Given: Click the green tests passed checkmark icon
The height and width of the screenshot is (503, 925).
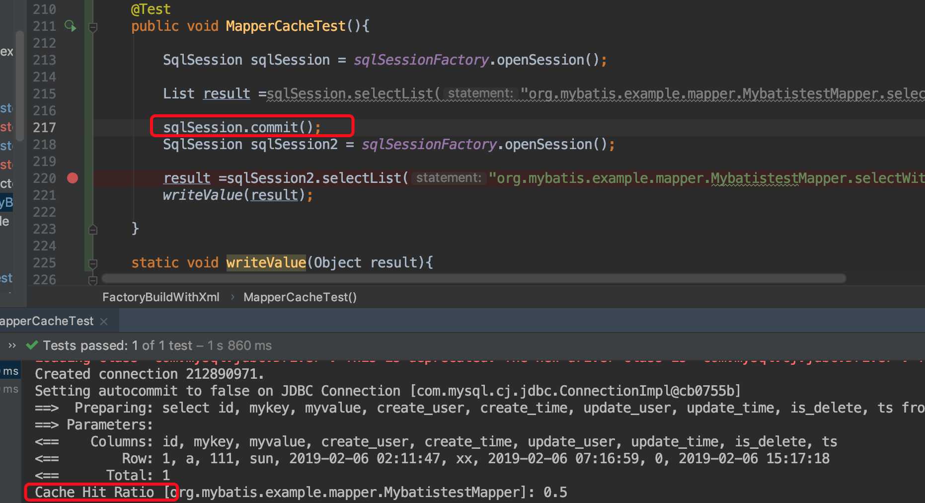Looking at the screenshot, I should pyautogui.click(x=32, y=345).
